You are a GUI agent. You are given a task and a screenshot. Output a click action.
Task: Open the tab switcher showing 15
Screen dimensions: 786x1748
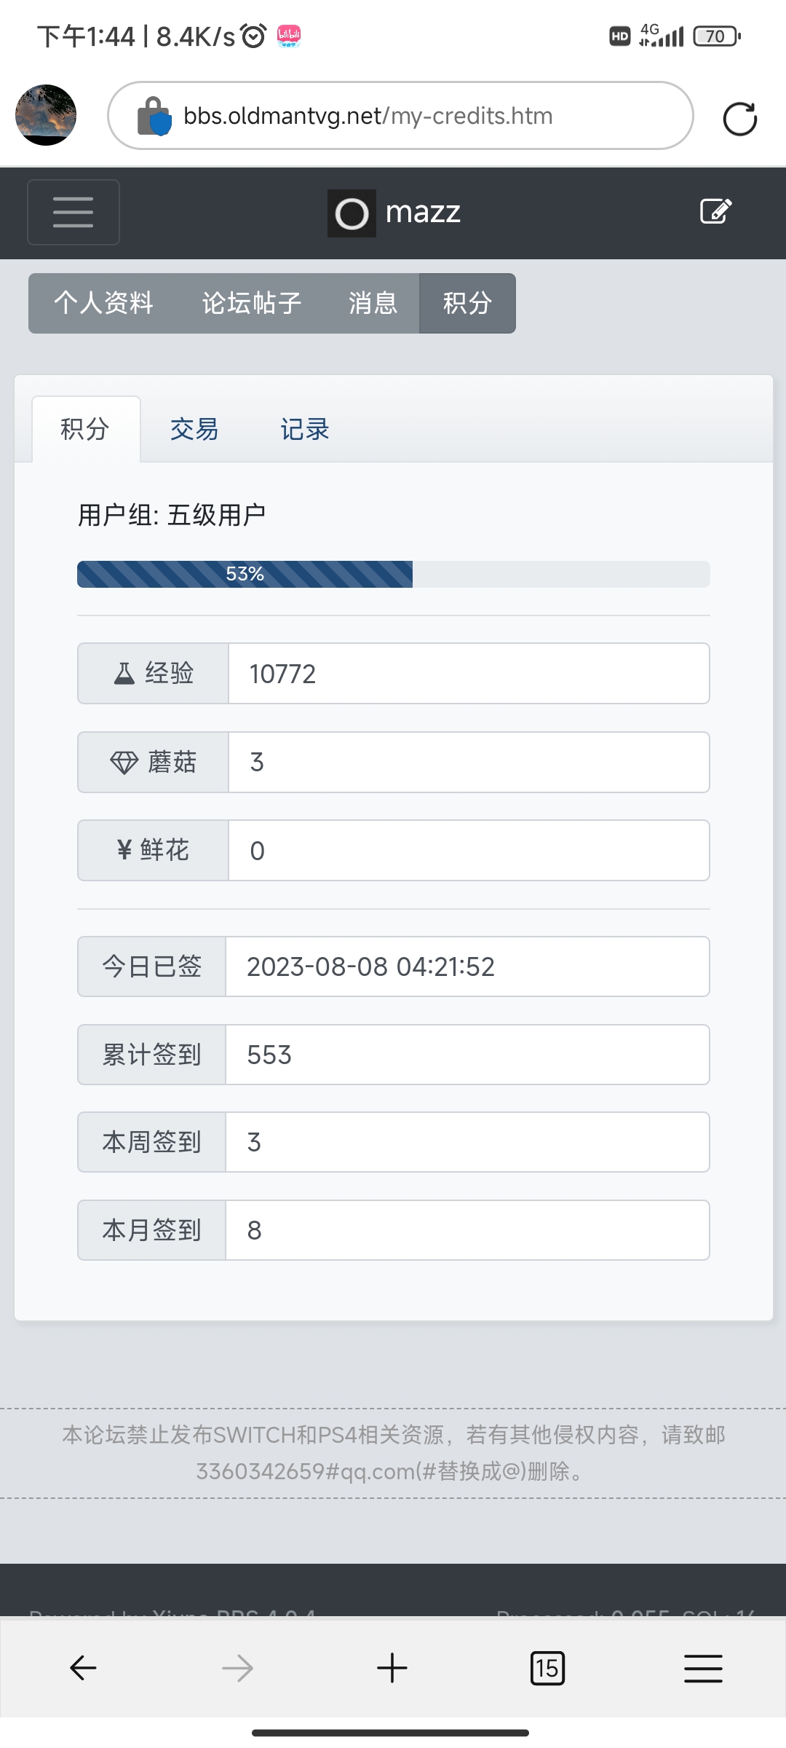pyautogui.click(x=547, y=1667)
